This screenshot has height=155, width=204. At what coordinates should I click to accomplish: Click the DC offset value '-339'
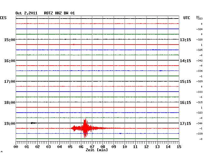tap(199, 134)
